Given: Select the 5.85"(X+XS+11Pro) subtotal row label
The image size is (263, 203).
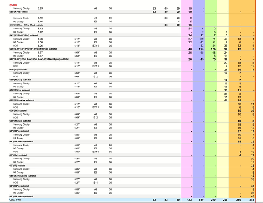Looking at the screenshot, I should (18, 12).
